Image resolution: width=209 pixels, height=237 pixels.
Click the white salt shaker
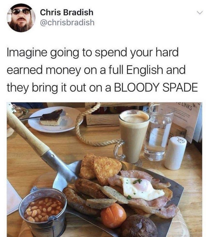(x=175, y=153)
